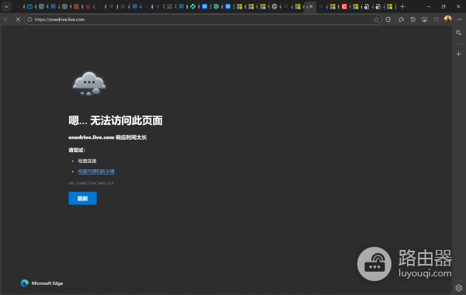The height and width of the screenshot is (295, 466).
Task: Click the ERR_CONNECTION_TIMED_OUT error code text
Action: coord(91,183)
